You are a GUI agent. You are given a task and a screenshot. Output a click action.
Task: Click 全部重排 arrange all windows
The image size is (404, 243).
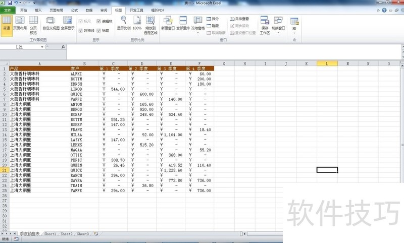coord(183,23)
